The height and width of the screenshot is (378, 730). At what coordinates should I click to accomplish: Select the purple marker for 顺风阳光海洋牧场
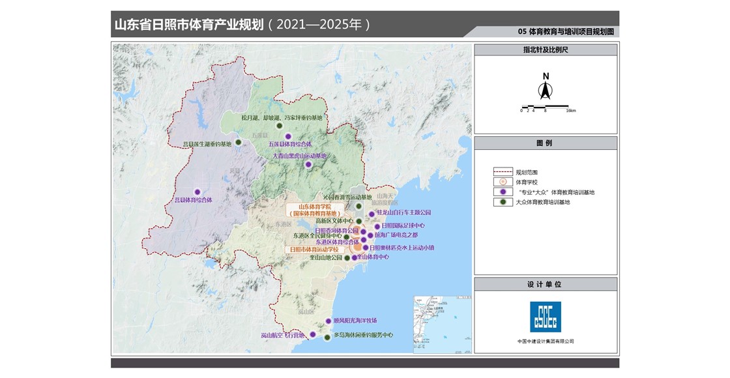coord(328,321)
